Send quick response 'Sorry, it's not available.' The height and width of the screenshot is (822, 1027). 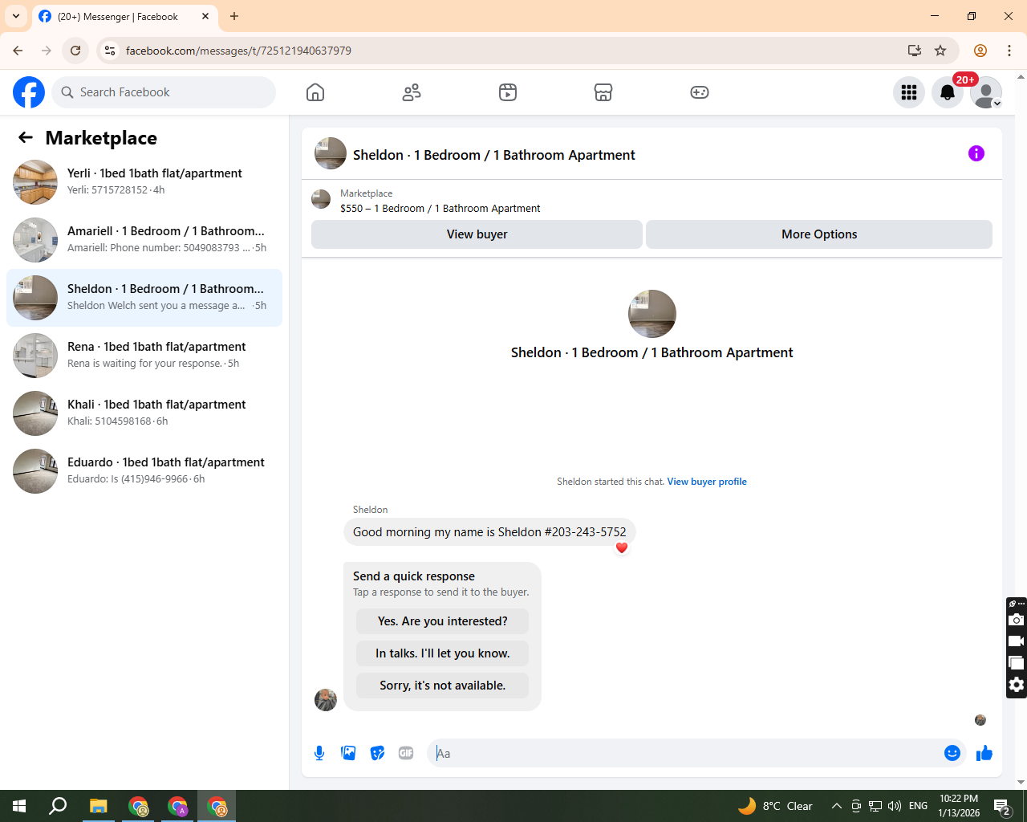[443, 686]
